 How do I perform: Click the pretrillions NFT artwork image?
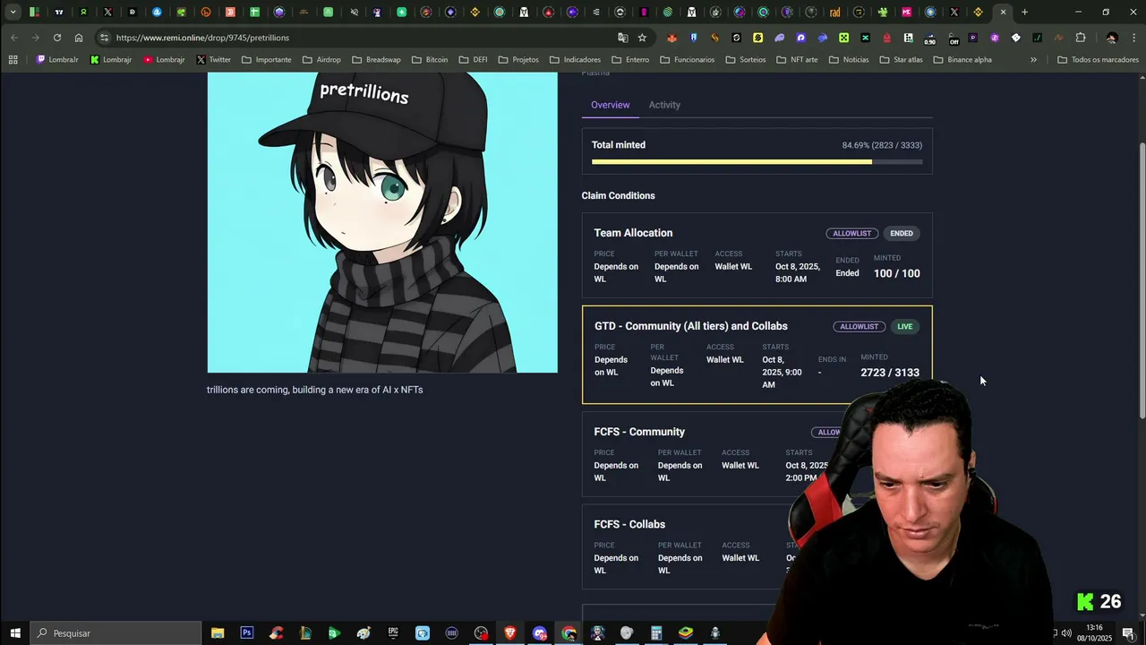point(382,222)
